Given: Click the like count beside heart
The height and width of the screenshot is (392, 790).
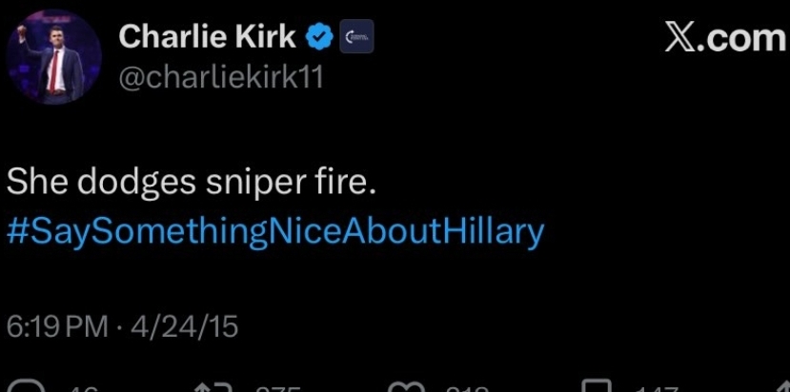Looking at the screenshot, I should tap(467, 388).
